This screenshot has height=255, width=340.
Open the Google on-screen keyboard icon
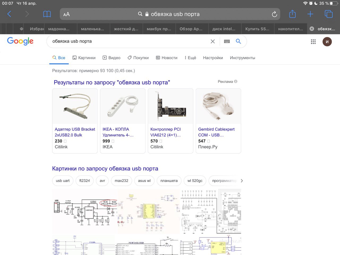point(227,41)
